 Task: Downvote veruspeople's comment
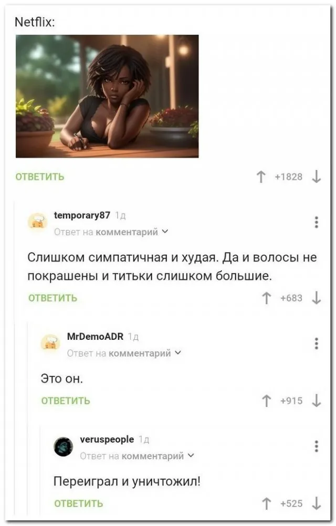coord(316,503)
